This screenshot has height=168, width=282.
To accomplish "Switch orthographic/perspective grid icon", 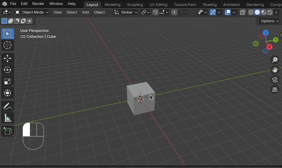I will [275, 90].
